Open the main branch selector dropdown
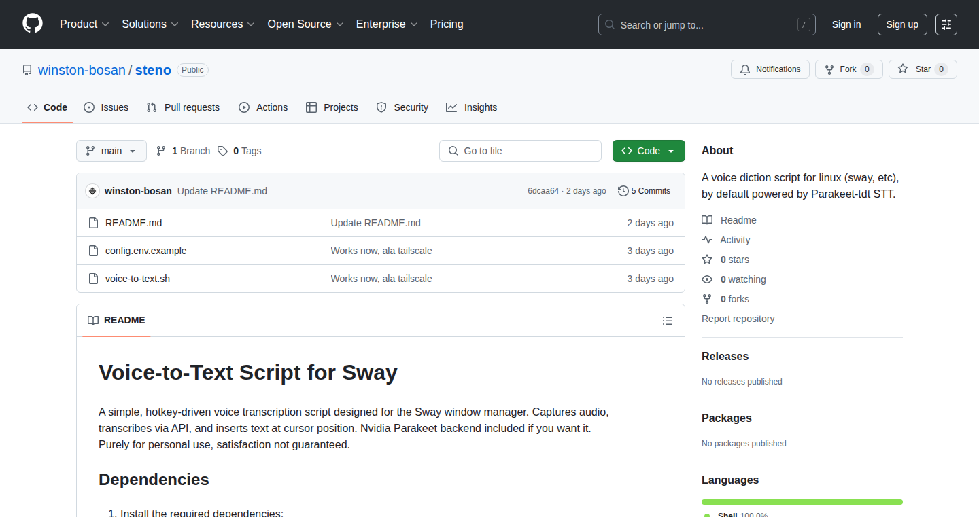The height and width of the screenshot is (517, 979). [111, 151]
